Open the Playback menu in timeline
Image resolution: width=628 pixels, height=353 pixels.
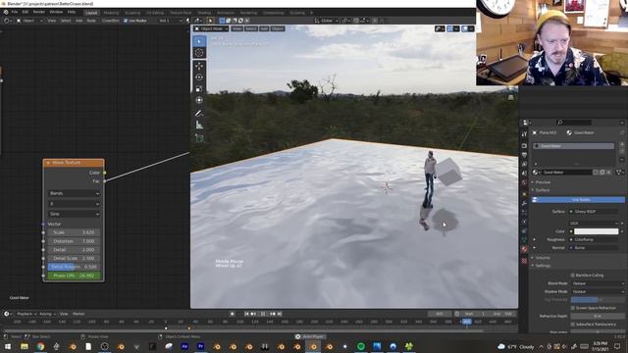[26, 314]
